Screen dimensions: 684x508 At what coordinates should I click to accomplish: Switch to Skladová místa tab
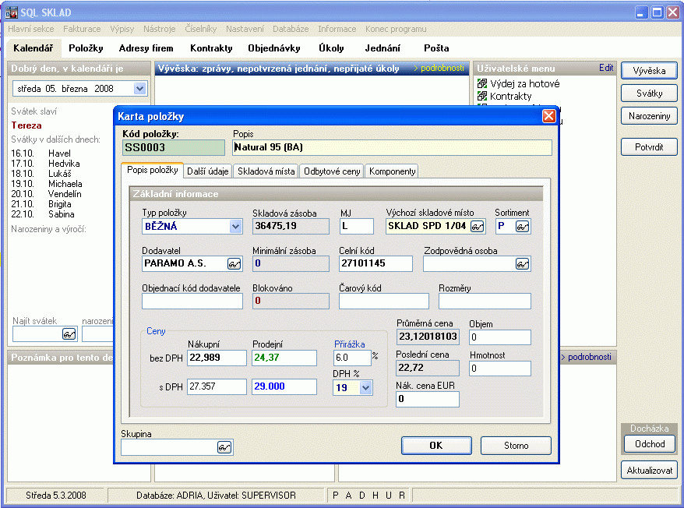pyautogui.click(x=266, y=171)
